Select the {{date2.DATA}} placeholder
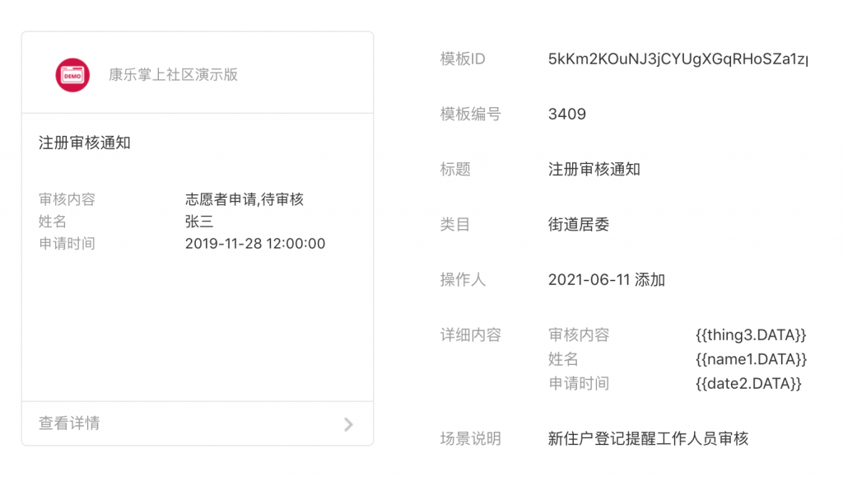Image resolution: width=843 pixels, height=477 pixels. click(x=748, y=383)
